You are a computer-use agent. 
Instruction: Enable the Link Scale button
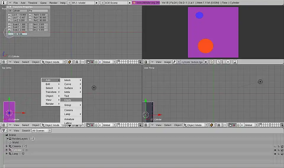tap(17, 34)
